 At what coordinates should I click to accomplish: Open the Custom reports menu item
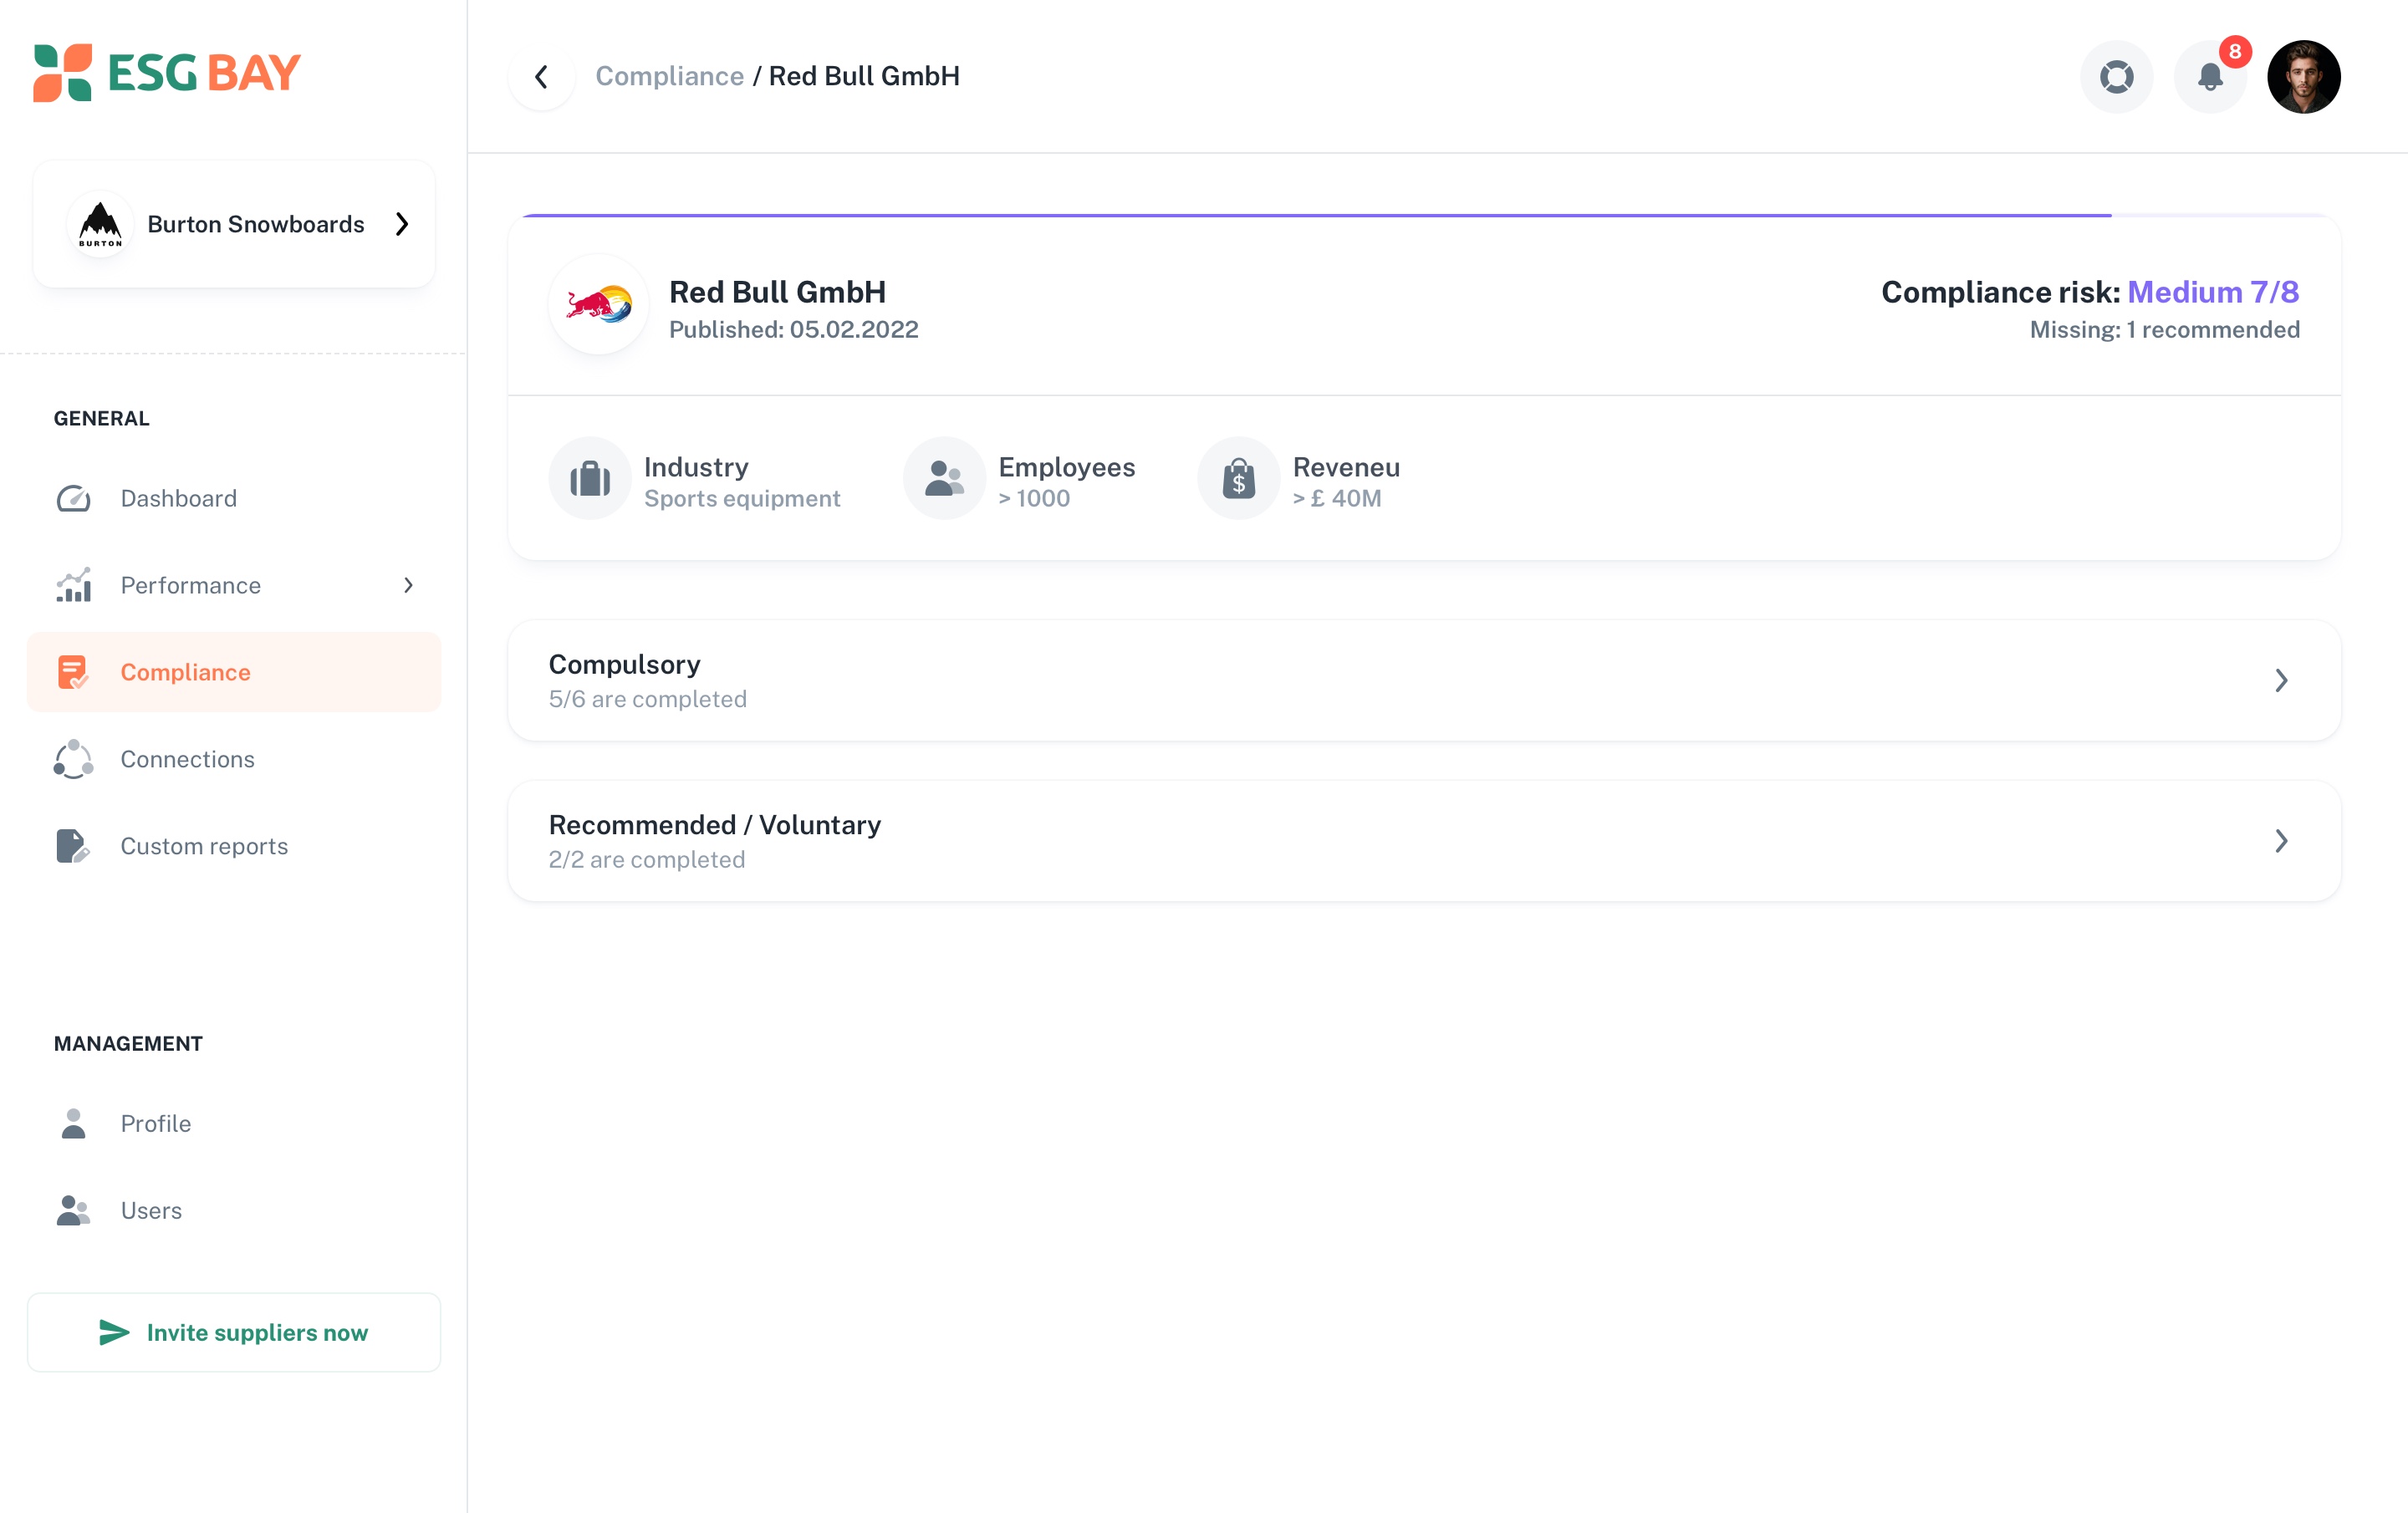(x=234, y=846)
